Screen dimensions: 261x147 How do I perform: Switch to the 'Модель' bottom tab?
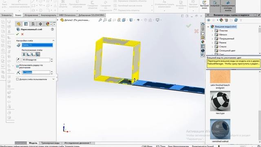pos(33,143)
